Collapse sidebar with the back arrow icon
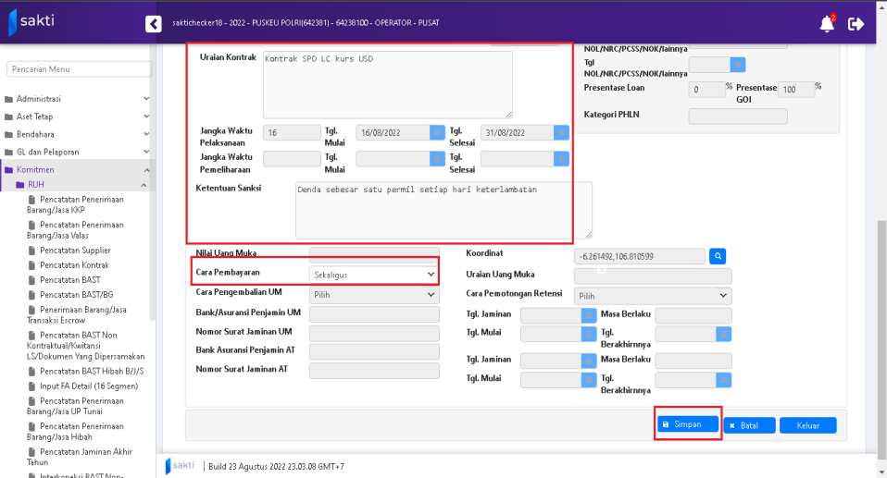This screenshot has height=478, width=887. tap(154, 24)
